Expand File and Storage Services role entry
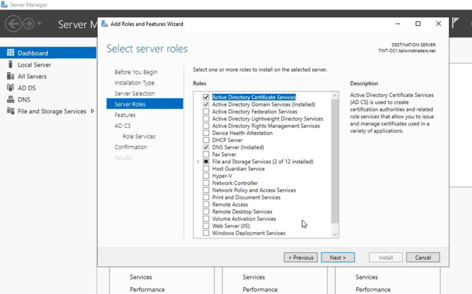 198,161
